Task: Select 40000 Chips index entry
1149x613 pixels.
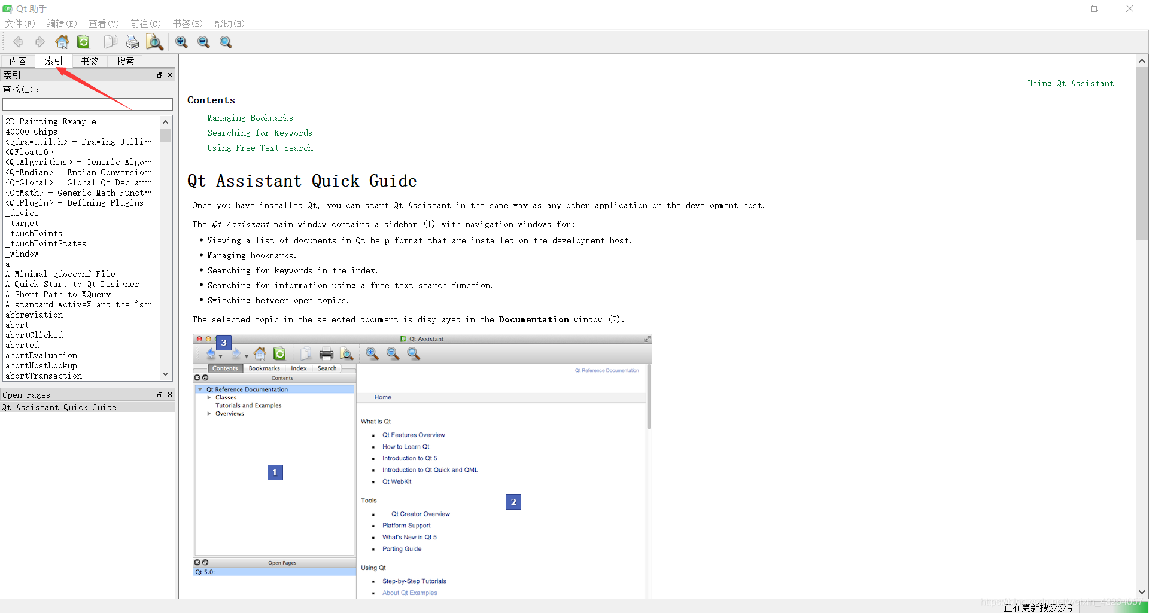Action: (32, 132)
